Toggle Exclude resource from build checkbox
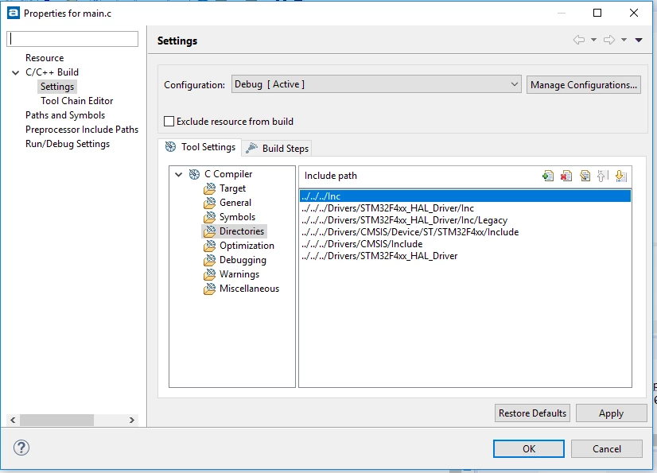The width and height of the screenshot is (657, 473). pyautogui.click(x=169, y=122)
